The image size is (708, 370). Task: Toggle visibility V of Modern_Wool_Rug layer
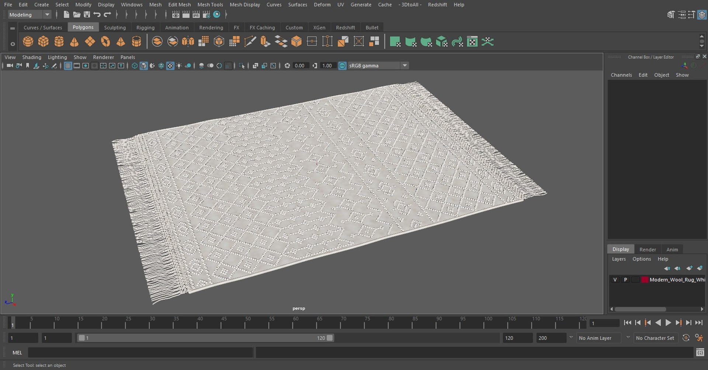click(615, 280)
